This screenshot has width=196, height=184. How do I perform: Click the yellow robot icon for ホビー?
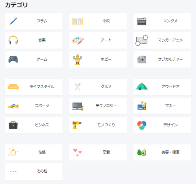click(78, 59)
